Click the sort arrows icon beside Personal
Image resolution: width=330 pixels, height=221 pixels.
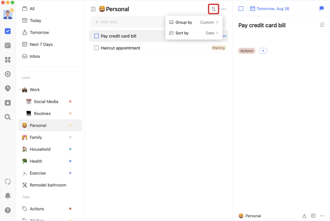pos(214,9)
